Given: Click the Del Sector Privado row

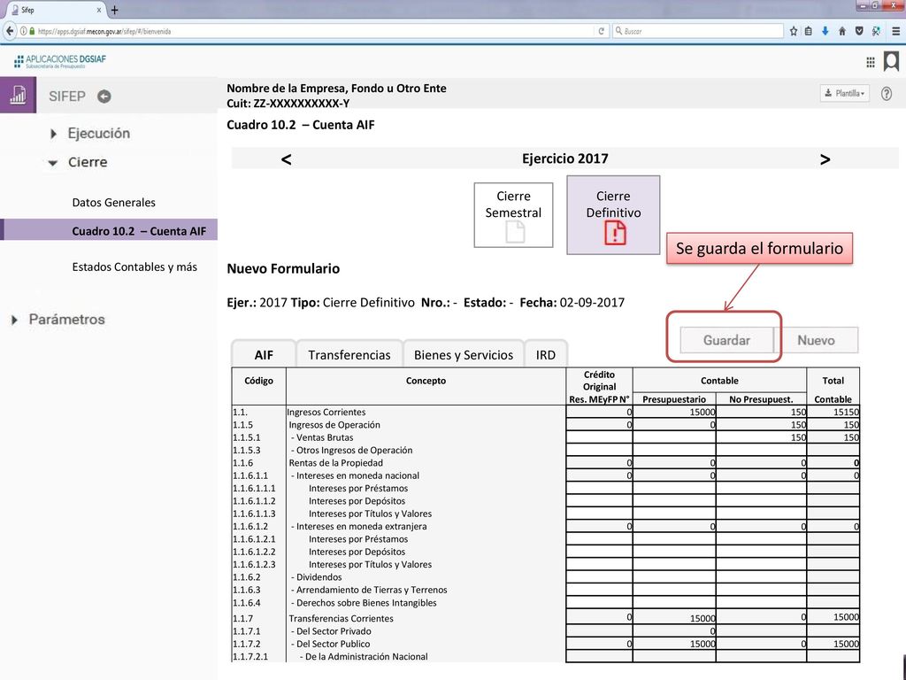Looking at the screenshot, I should coord(331,631).
